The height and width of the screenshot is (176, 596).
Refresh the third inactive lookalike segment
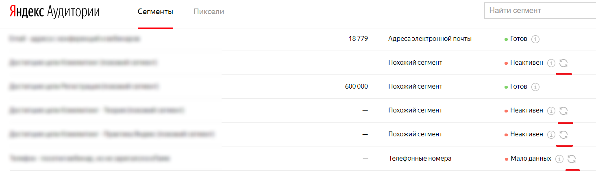pos(563,134)
